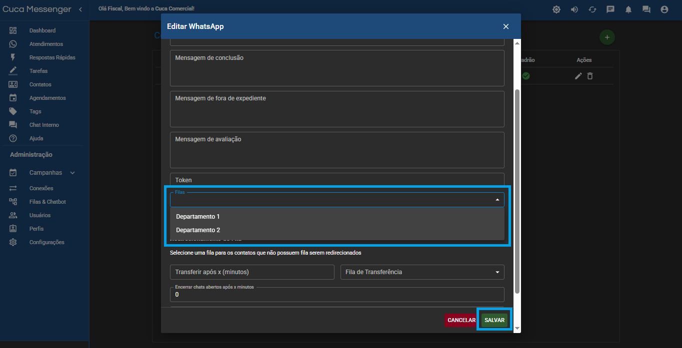Select Departamento 2 from Filas list
The width and height of the screenshot is (682, 348).
point(337,230)
